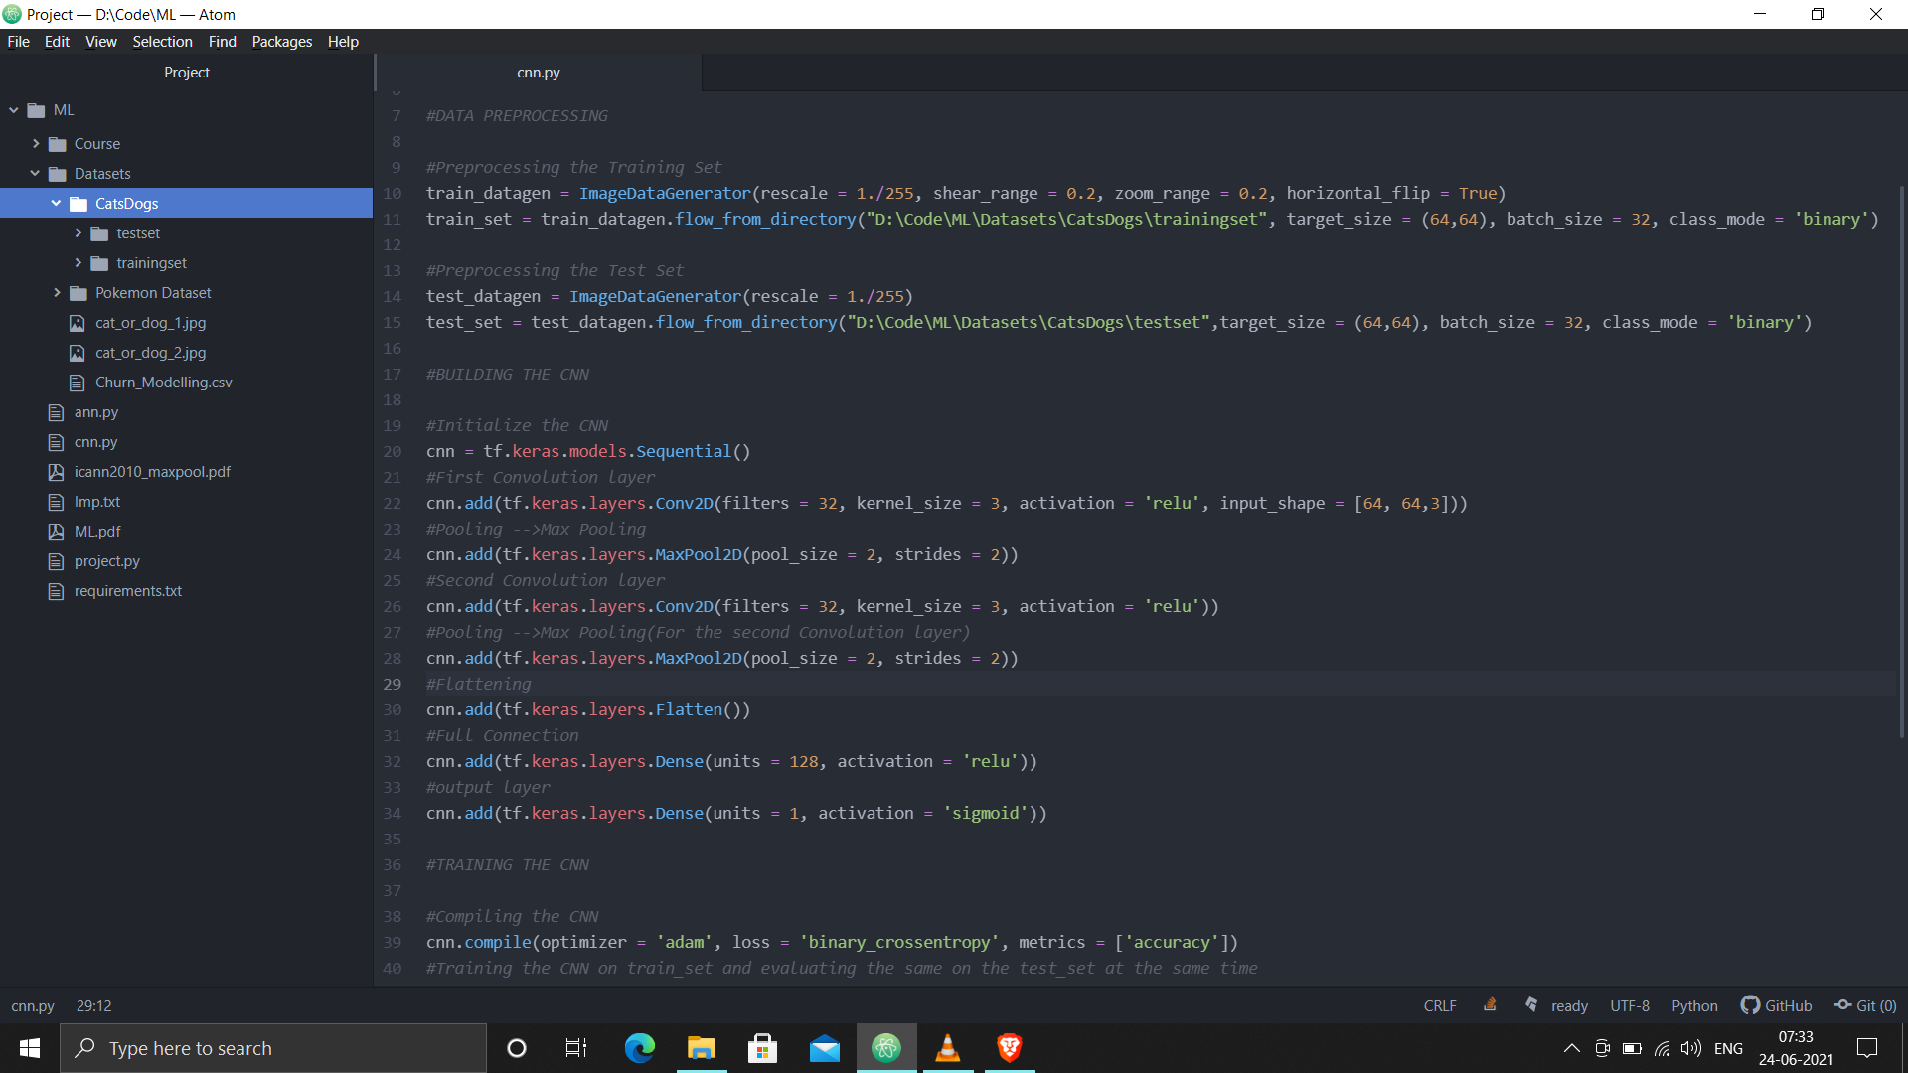Select the Mail app in the taskbar
Viewport: 1908px width, 1073px height.
(825, 1047)
